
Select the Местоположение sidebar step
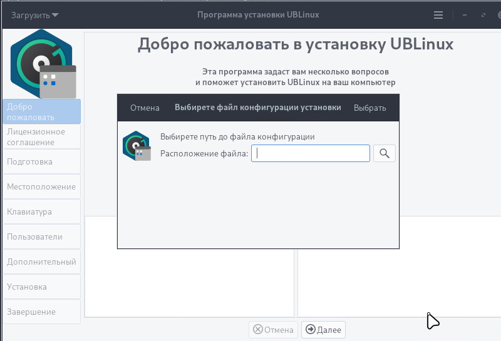(x=41, y=186)
